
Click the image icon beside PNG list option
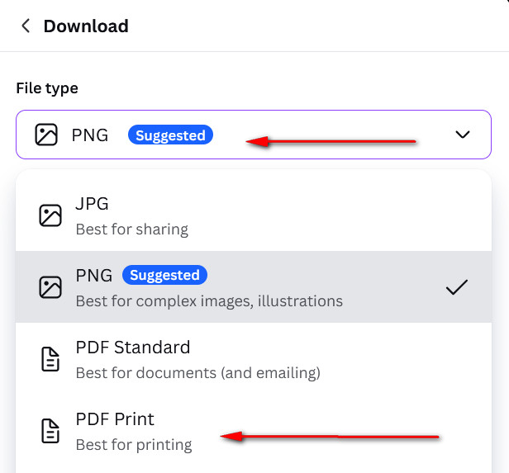coord(50,287)
